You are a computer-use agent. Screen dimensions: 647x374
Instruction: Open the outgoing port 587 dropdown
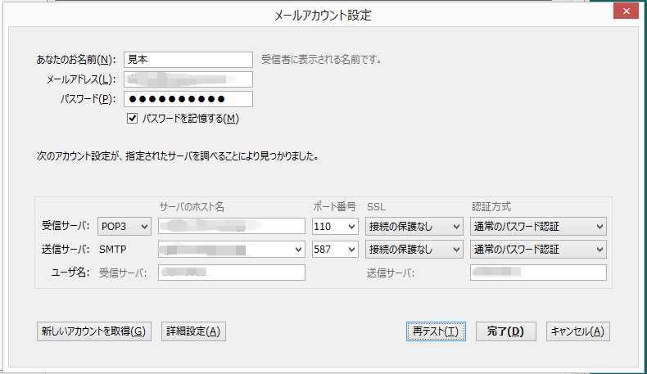(336, 249)
